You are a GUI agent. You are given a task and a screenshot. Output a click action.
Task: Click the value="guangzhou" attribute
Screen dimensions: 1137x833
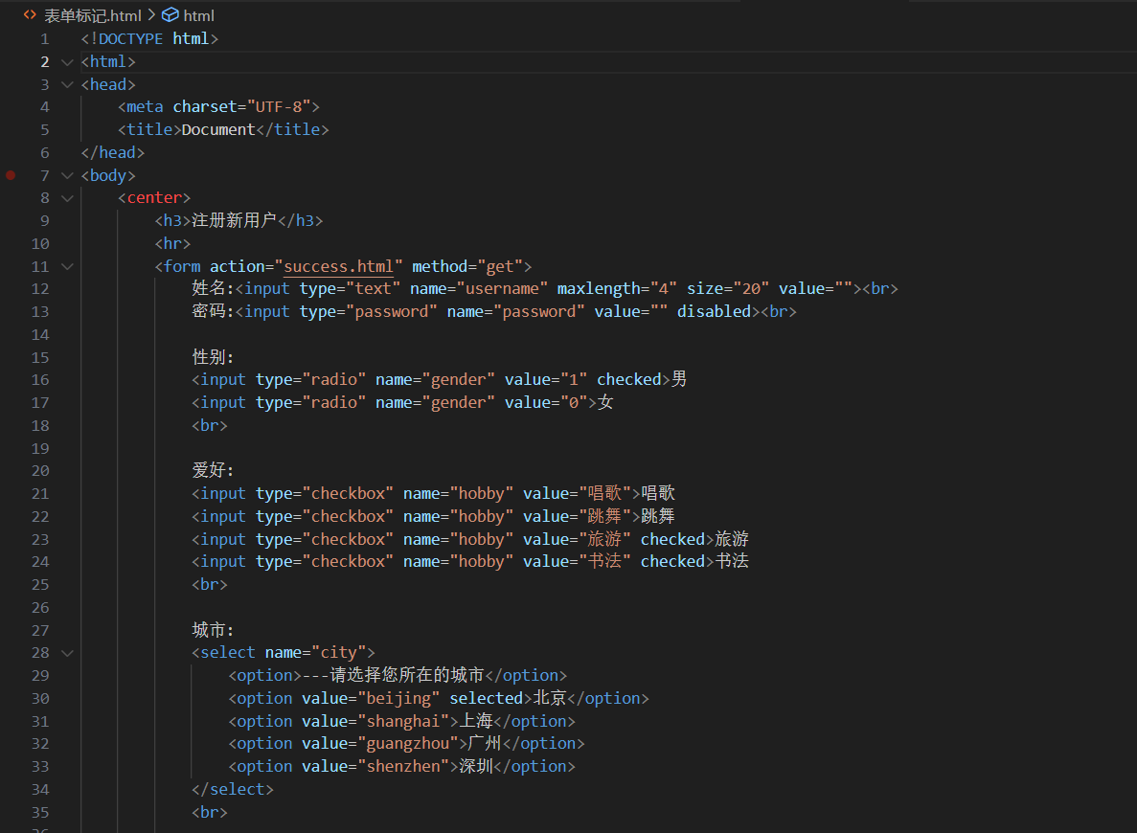380,744
